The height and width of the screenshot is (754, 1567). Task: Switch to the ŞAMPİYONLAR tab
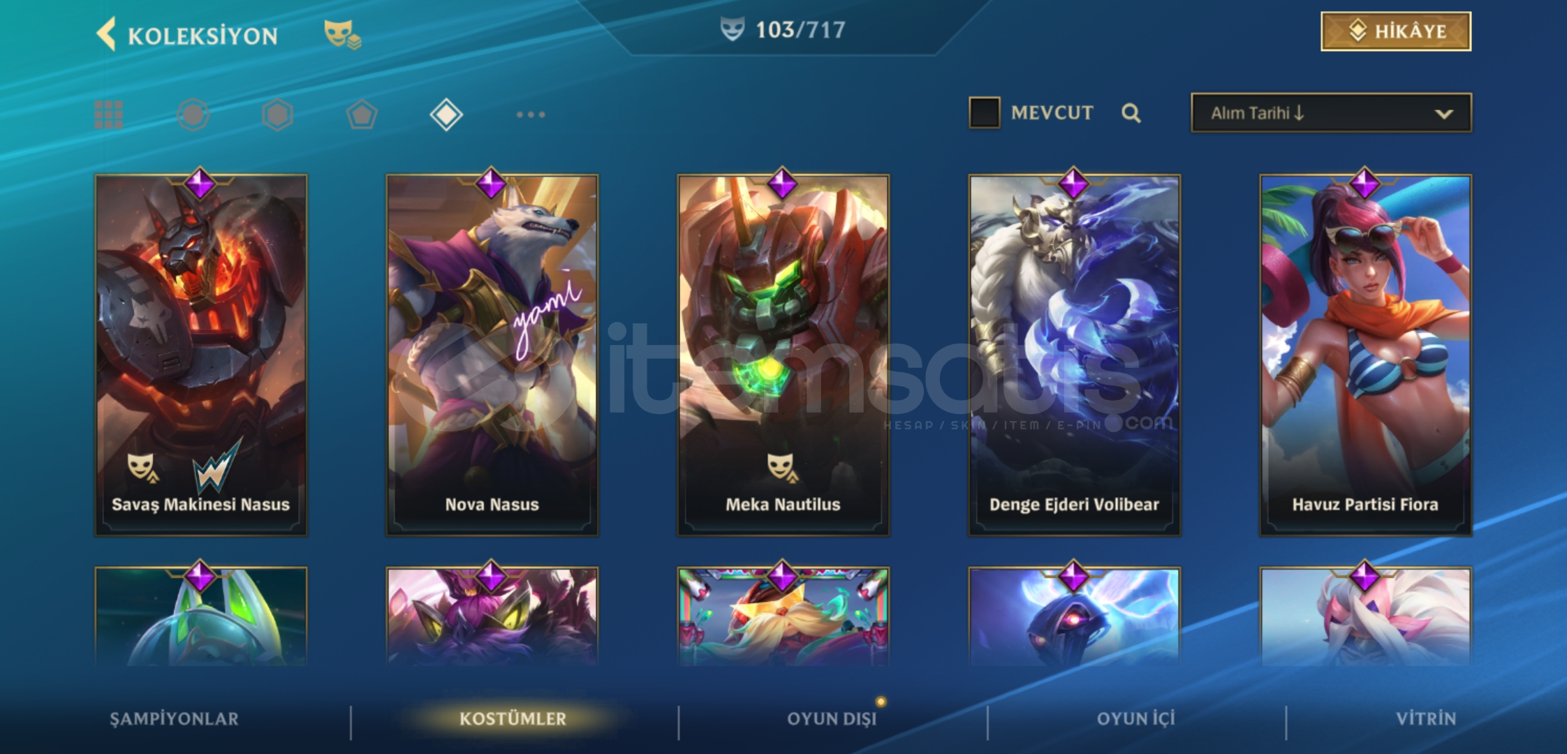coord(174,718)
